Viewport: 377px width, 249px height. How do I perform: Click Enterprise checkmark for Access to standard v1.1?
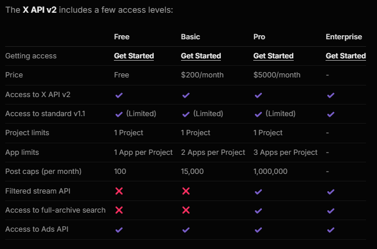[331, 114]
